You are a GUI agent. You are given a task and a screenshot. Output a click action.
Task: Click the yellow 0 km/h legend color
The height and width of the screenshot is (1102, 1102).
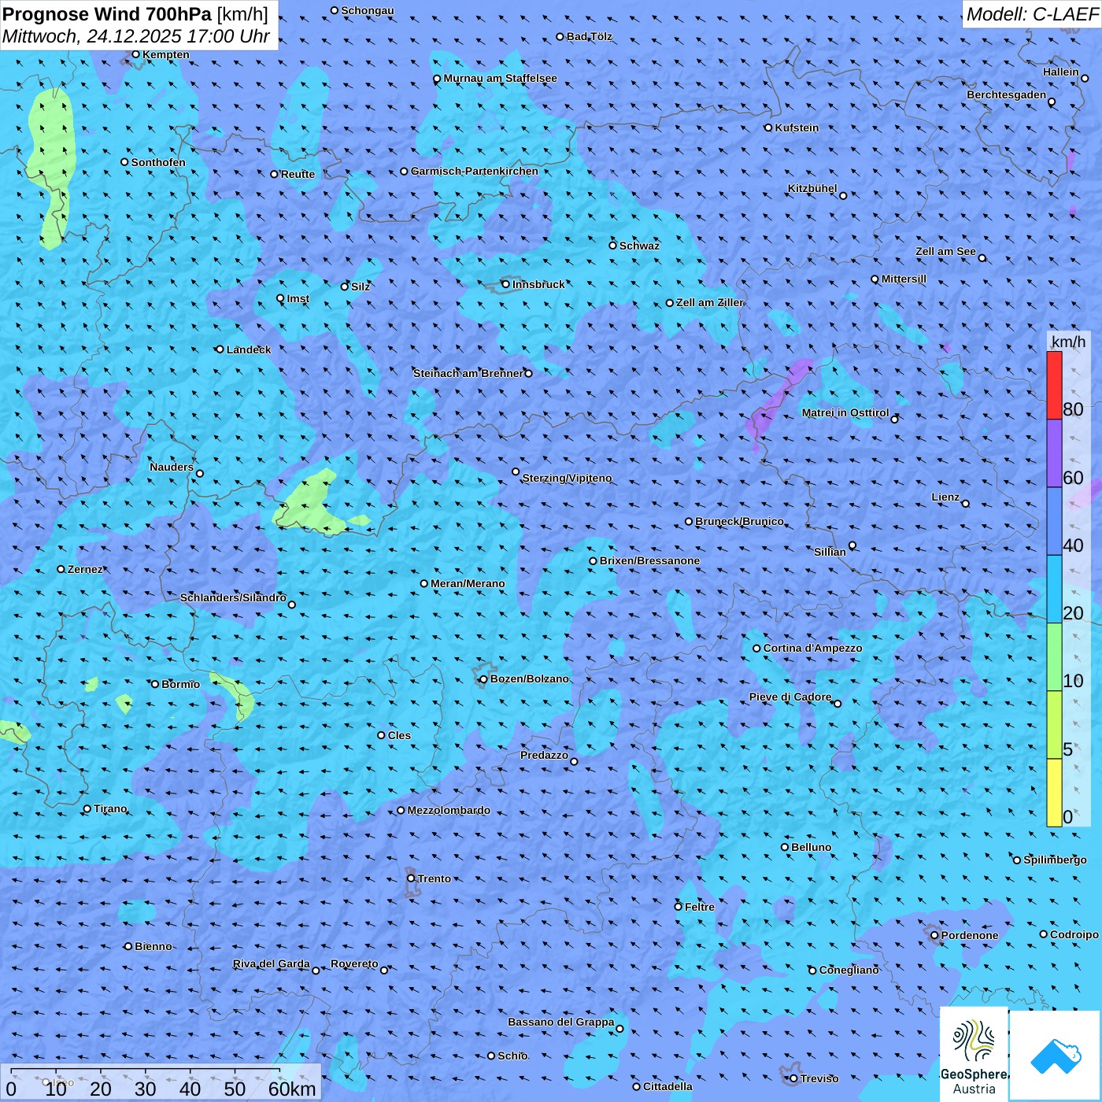pyautogui.click(x=1054, y=793)
